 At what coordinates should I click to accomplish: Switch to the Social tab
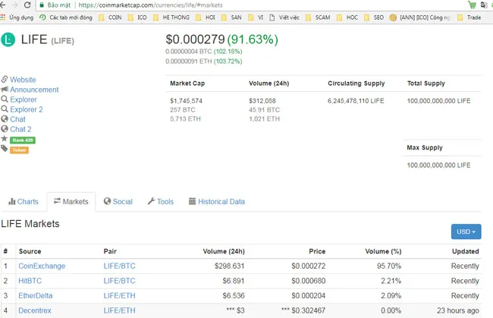pos(118,202)
